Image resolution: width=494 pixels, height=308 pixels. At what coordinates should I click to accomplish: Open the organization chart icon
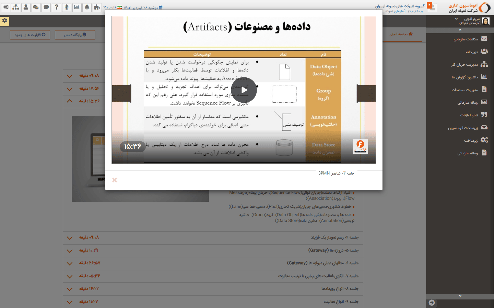point(16,7)
